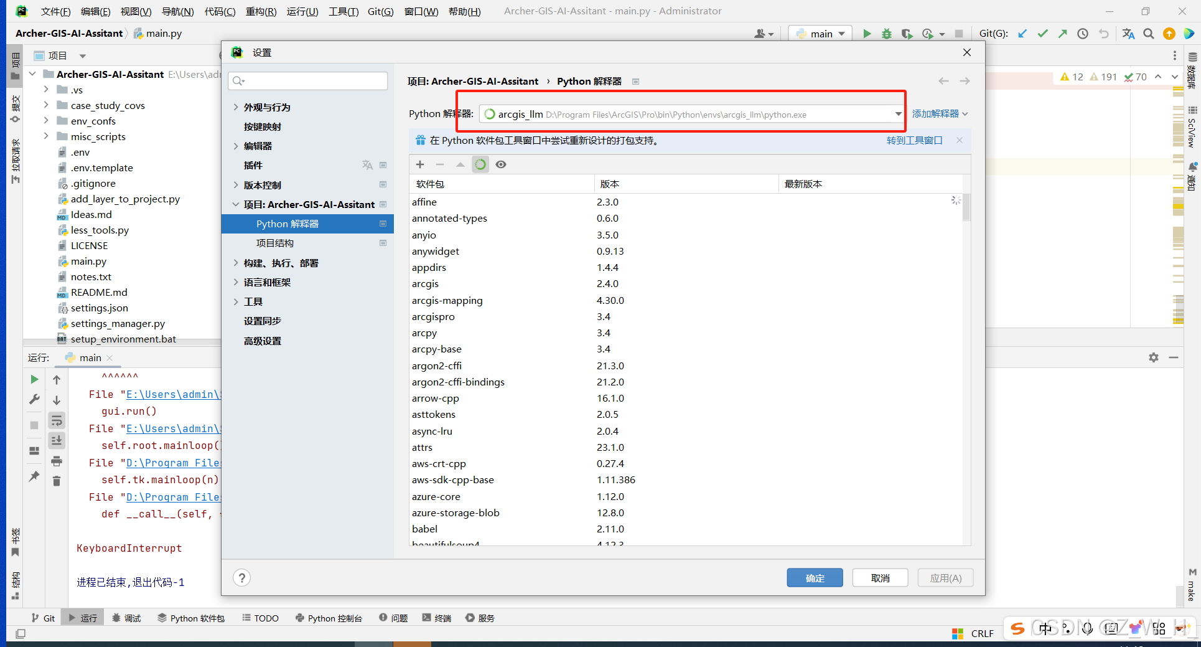Open wrench settings in Run panel
Image resolution: width=1201 pixels, height=647 pixels.
34,399
